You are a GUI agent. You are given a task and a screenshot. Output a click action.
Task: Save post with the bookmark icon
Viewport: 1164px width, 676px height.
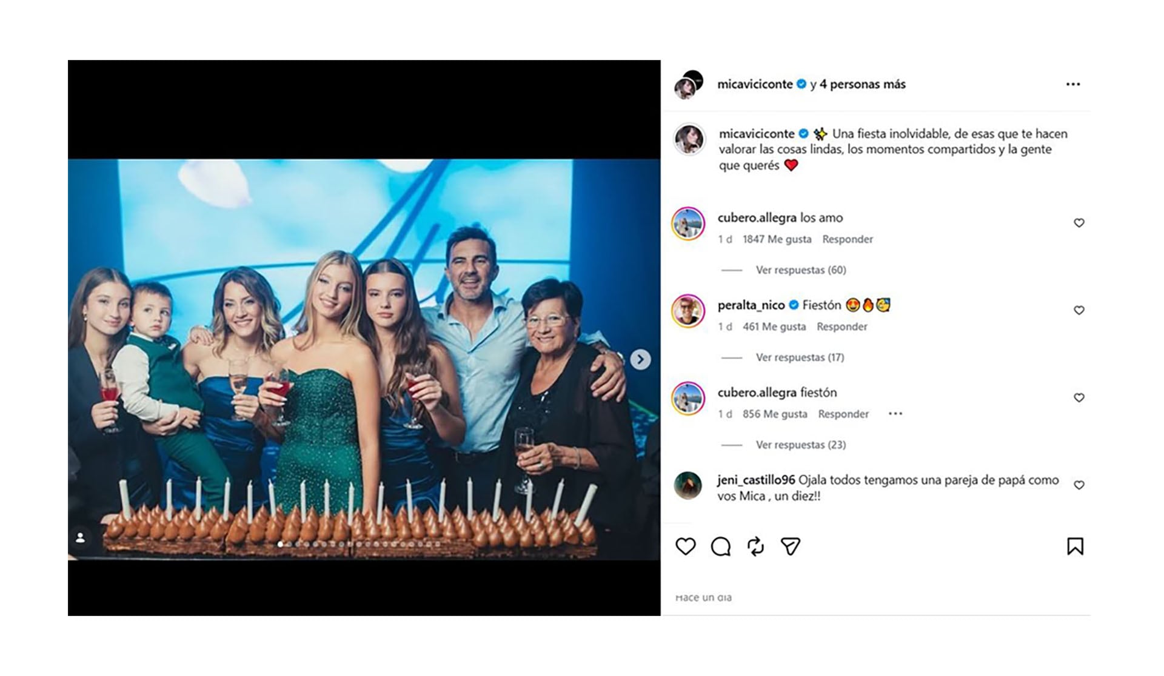(1075, 546)
